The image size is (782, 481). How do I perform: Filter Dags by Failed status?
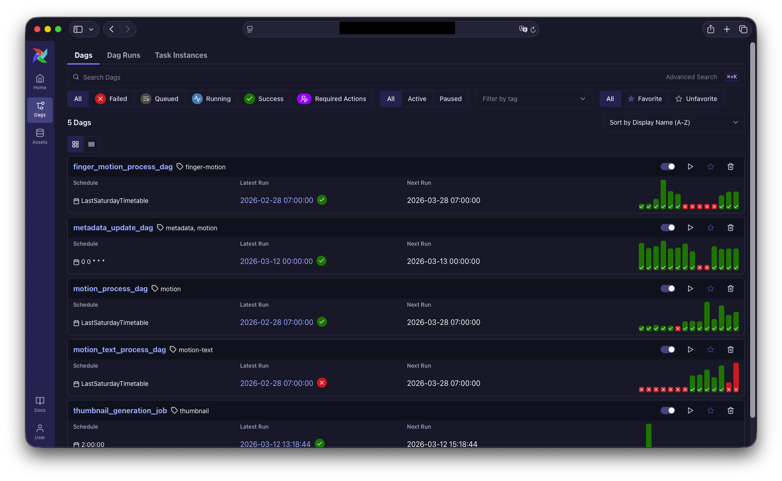coord(111,99)
